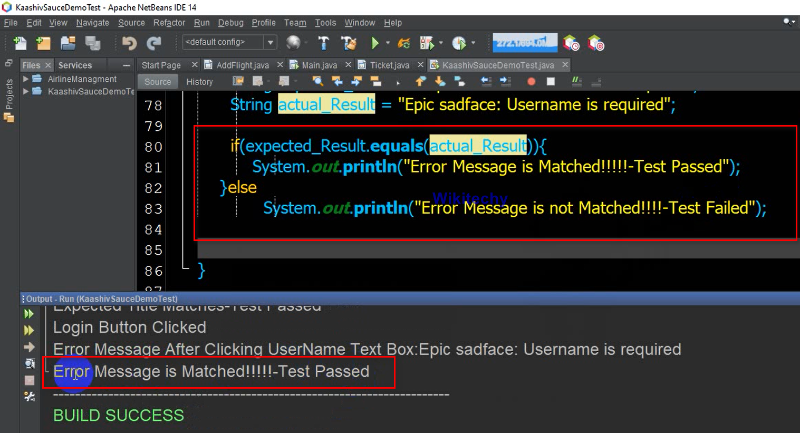The image size is (800, 433).
Task: Click the Clean and Build project icon
Action: [x=349, y=43]
